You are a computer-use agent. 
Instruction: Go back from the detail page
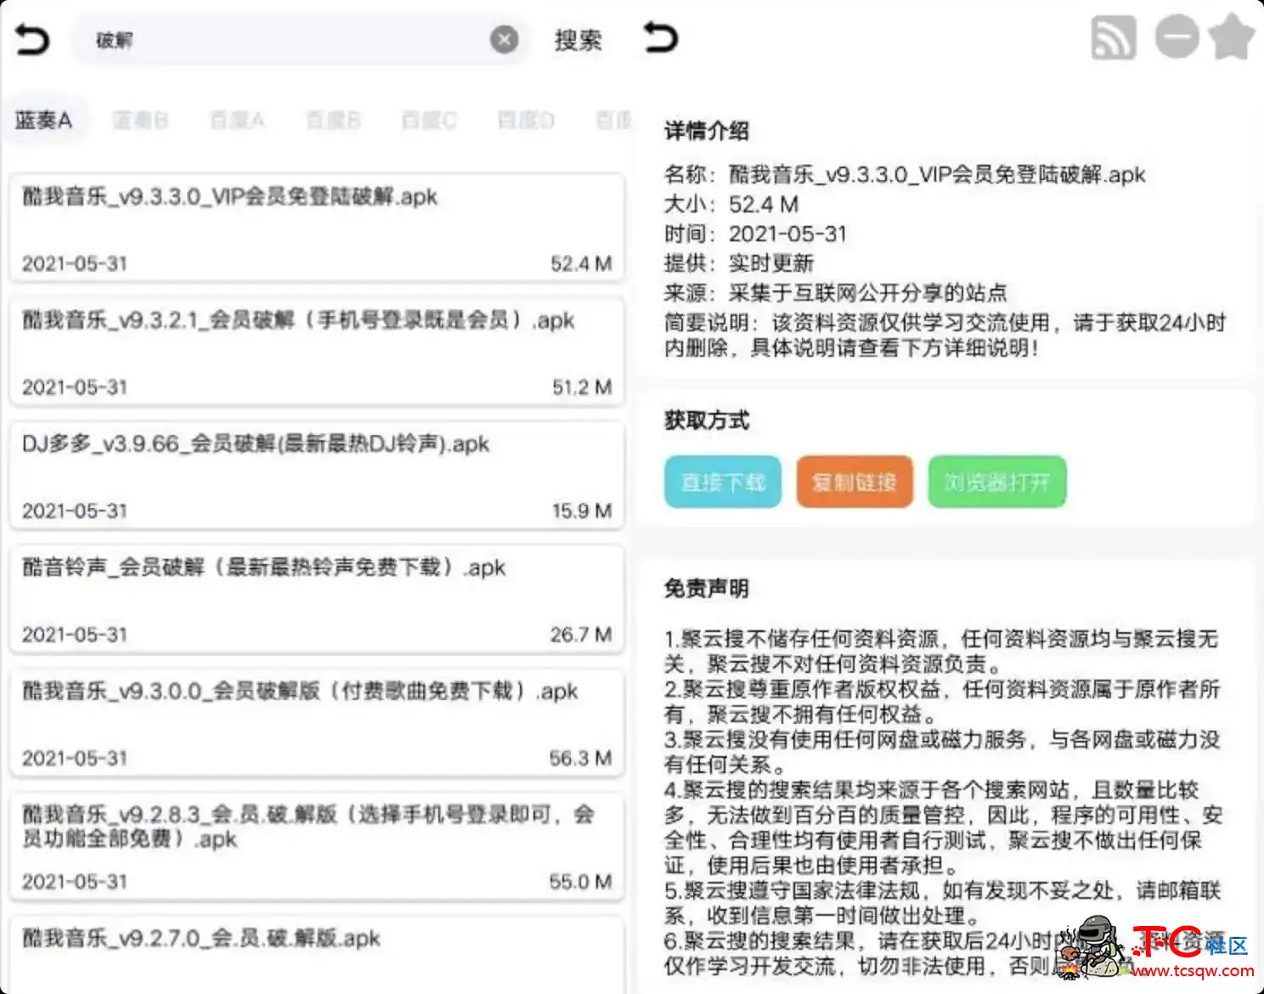(x=660, y=38)
